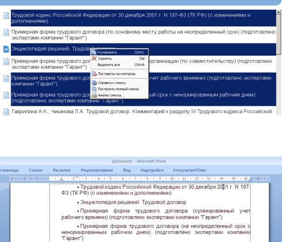This screenshot has width=282, height=242.
Task: Click the icon beside Поставить на контроль
Action: pos(94,74)
